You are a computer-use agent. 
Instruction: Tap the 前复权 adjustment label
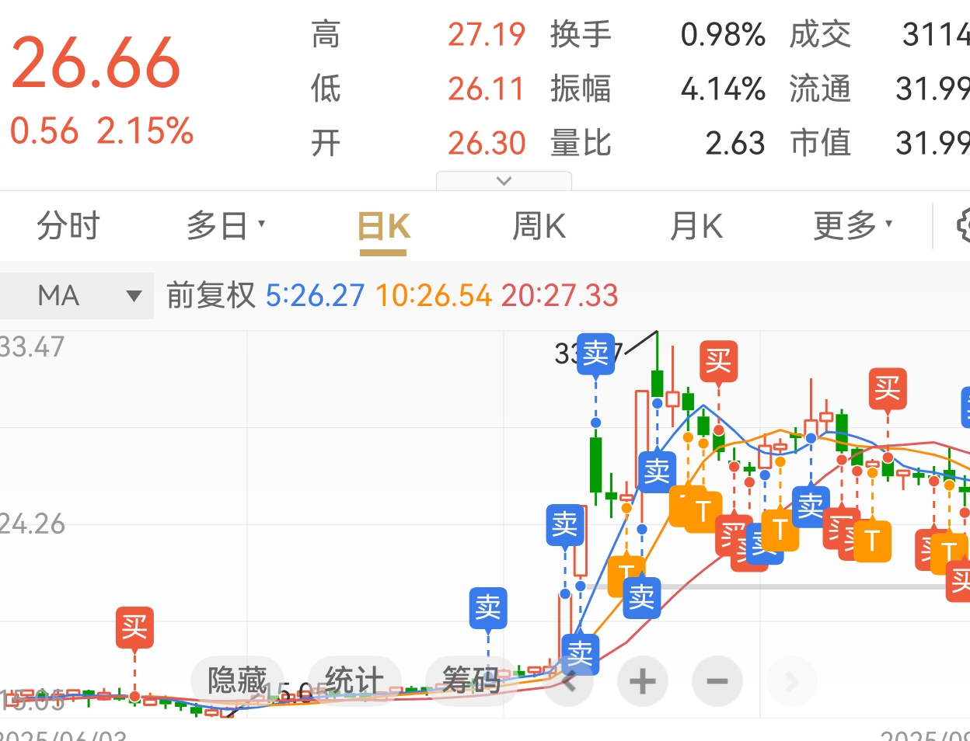click(211, 295)
